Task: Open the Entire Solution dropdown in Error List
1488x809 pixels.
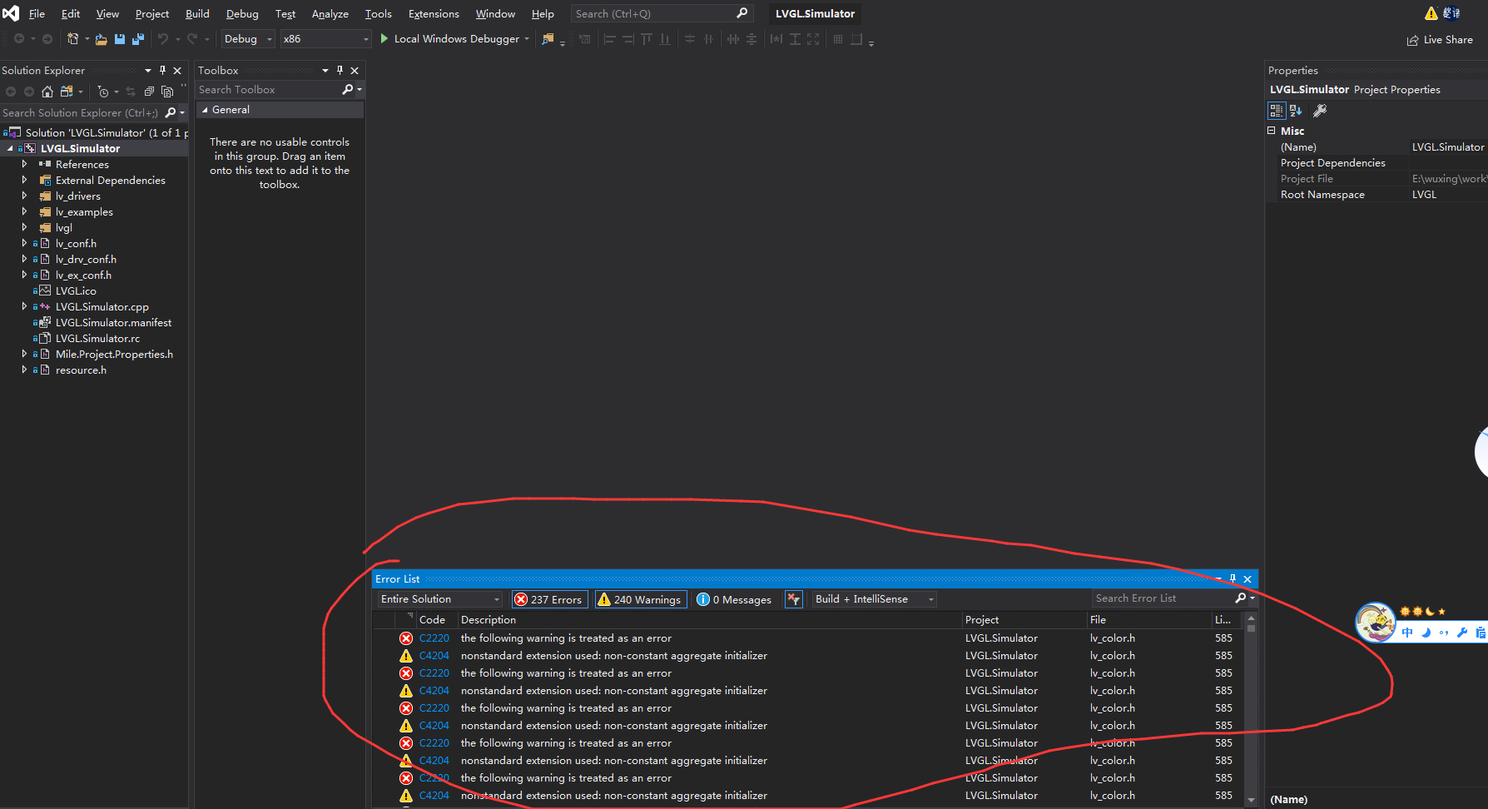Action: [437, 598]
